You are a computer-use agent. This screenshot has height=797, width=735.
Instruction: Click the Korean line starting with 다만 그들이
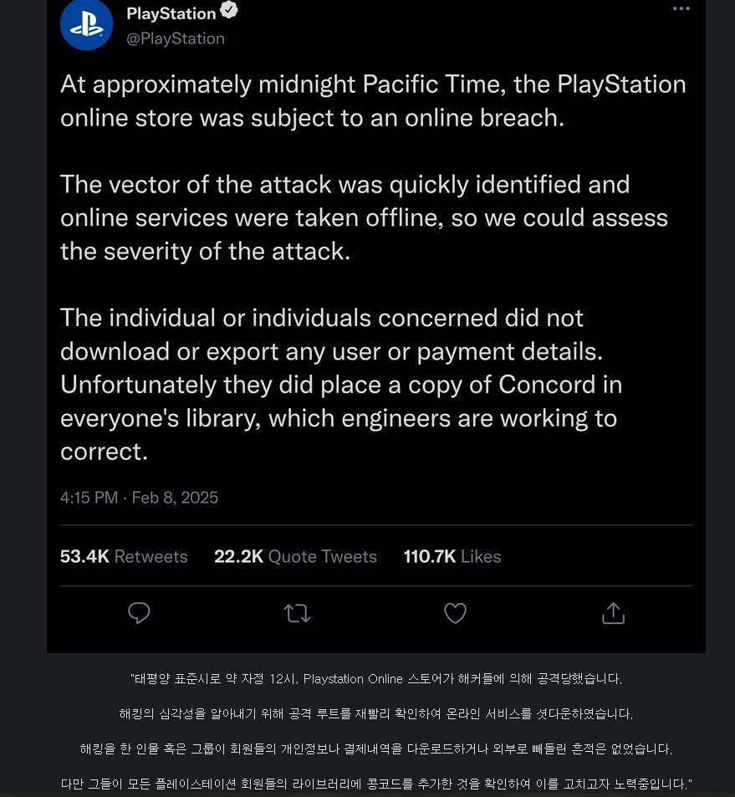coord(376,784)
